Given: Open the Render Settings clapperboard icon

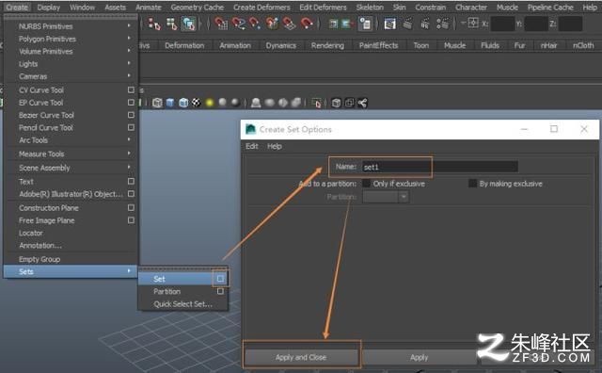Looking at the screenshot, I should [x=442, y=24].
